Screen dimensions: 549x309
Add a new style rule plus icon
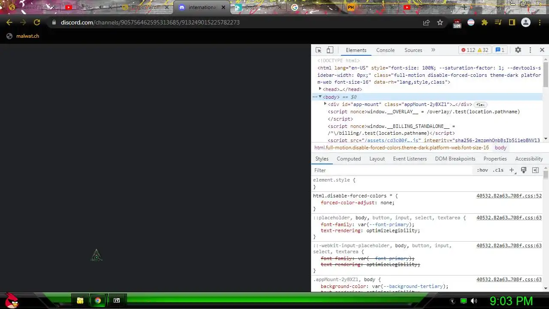[x=512, y=170]
